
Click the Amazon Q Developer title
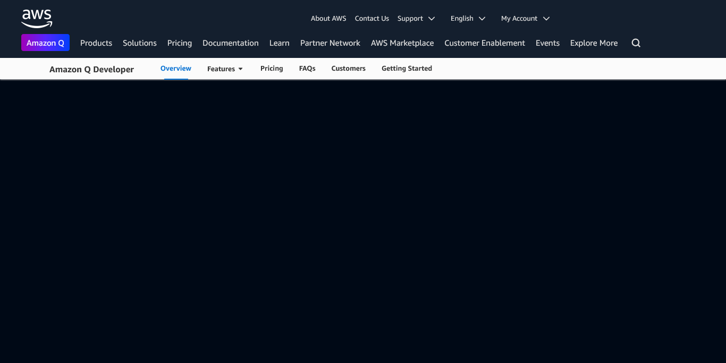(91, 69)
